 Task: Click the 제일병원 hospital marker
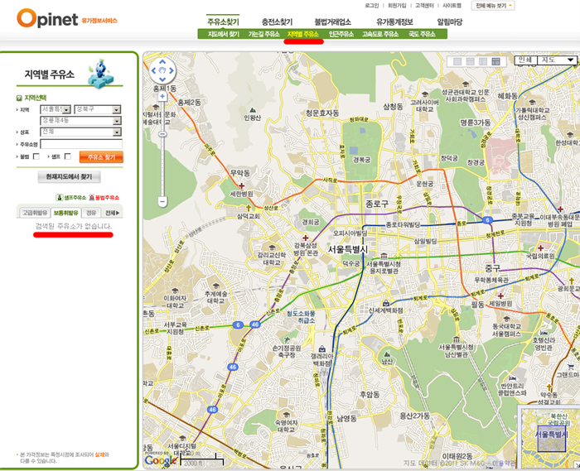pyautogui.click(x=500, y=296)
